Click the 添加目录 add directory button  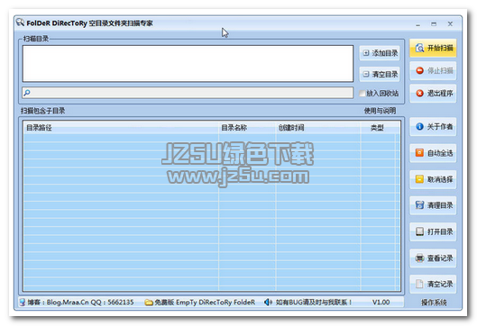click(x=380, y=53)
